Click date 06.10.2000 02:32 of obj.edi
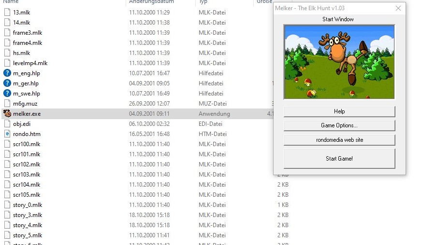The width and height of the screenshot is (421, 245). (x=149, y=124)
